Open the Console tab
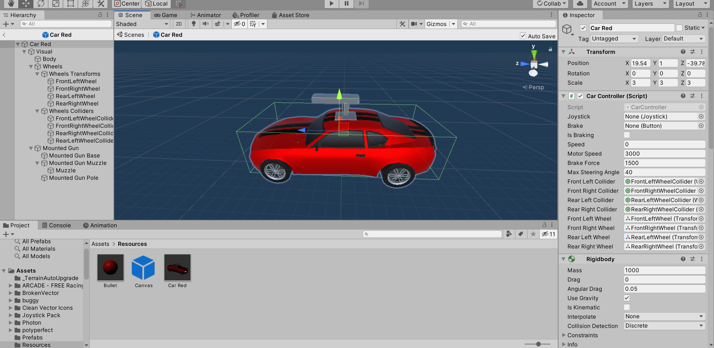Screen dimensions: 714x348 pos(56,225)
